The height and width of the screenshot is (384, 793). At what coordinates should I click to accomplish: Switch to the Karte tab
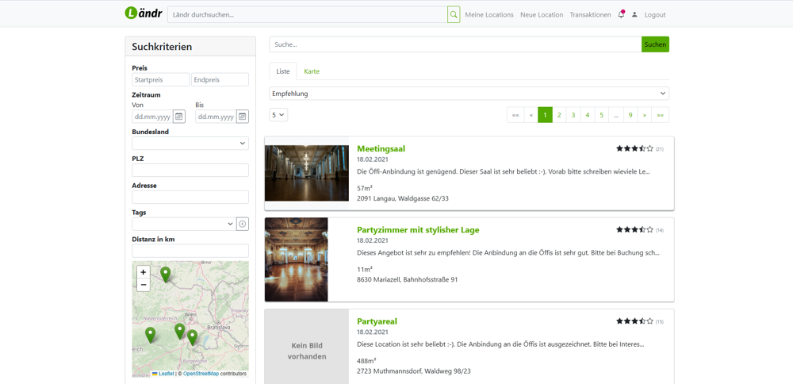click(x=312, y=71)
